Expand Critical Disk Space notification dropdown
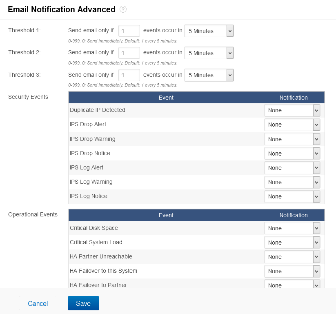Viewport: 336px width, 314px height. [x=292, y=228]
